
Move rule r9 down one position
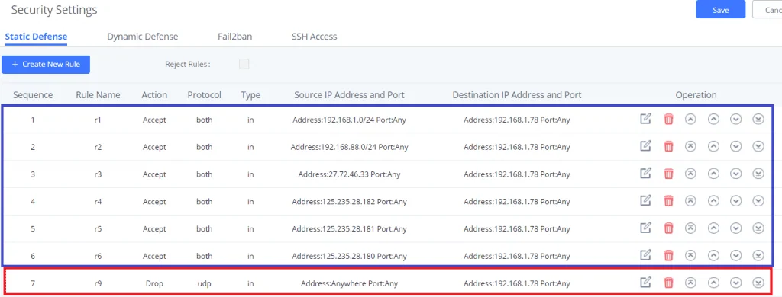pos(735,282)
